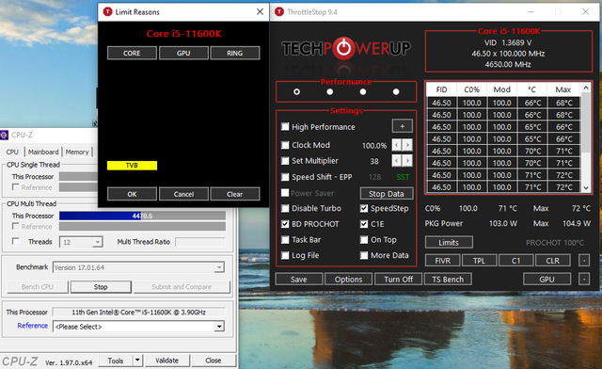Open the Reference processor dropdown
This screenshot has height=369, width=602.
click(219, 327)
